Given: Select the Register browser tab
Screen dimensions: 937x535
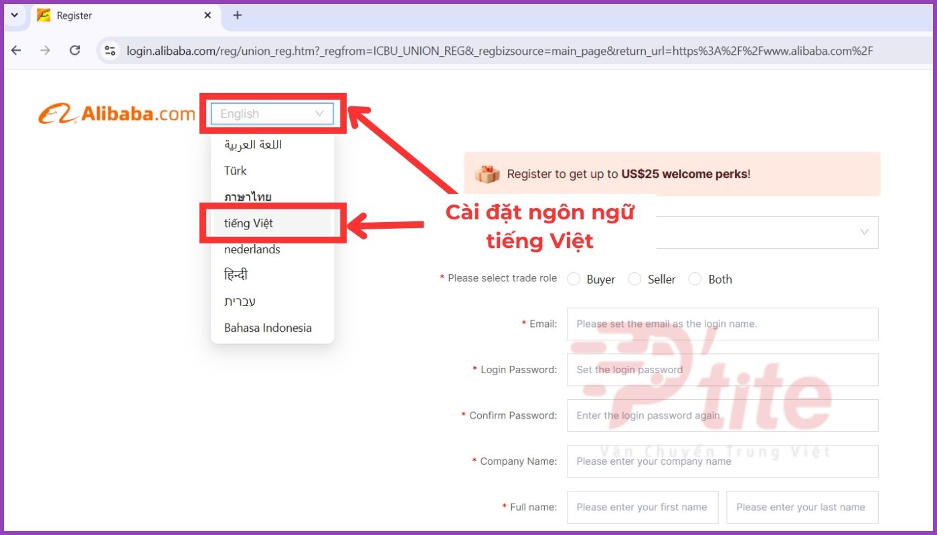Looking at the screenshot, I should [126, 15].
